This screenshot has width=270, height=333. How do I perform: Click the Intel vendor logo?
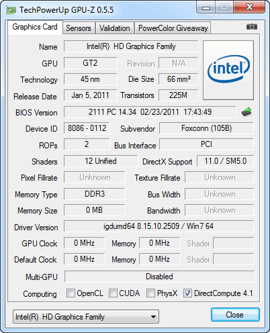tap(228, 70)
